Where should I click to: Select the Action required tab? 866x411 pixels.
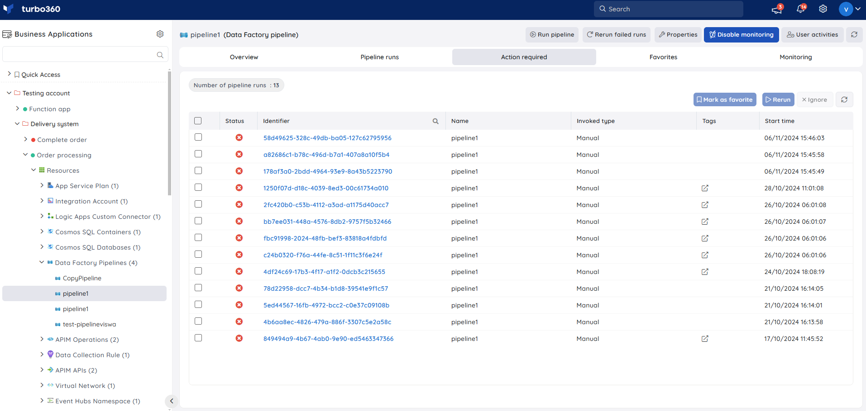click(x=524, y=57)
